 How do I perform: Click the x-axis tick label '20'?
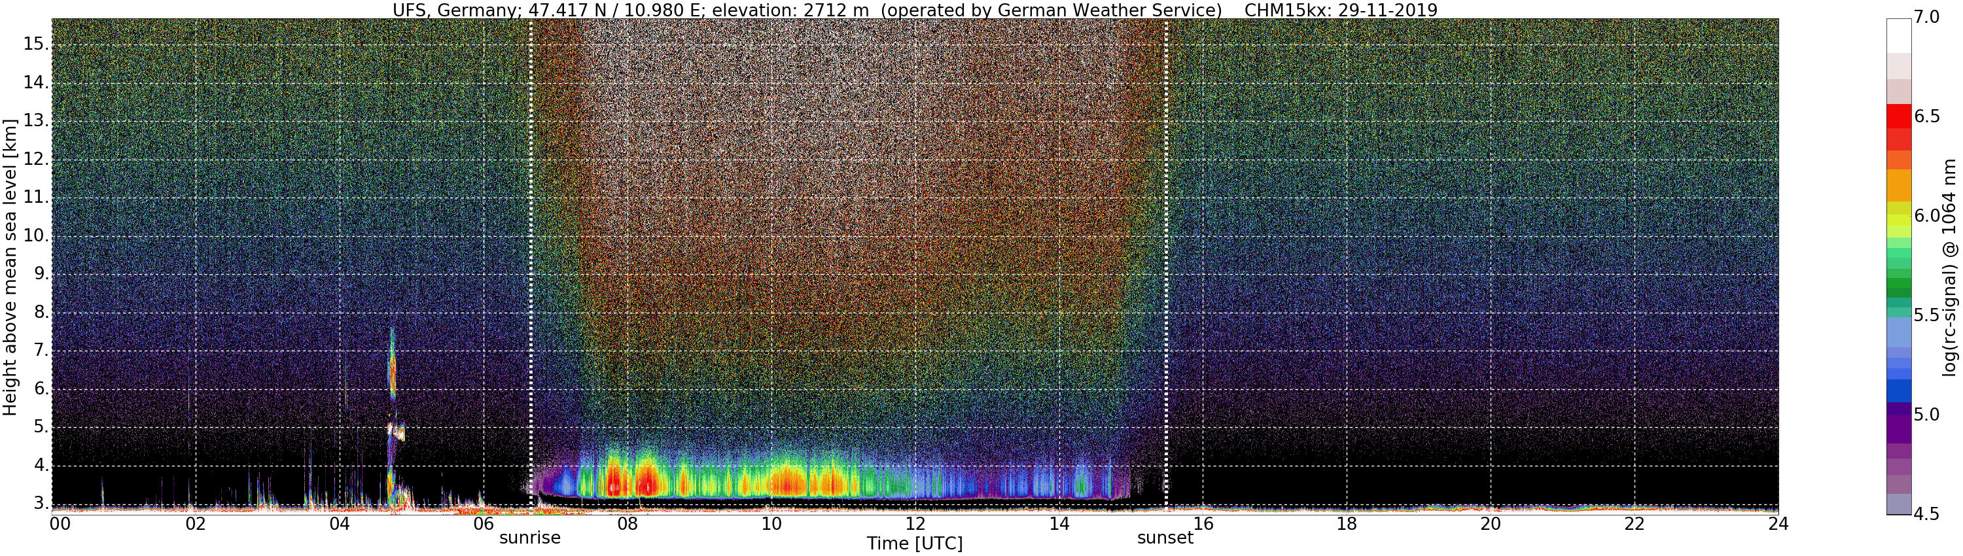(1491, 524)
